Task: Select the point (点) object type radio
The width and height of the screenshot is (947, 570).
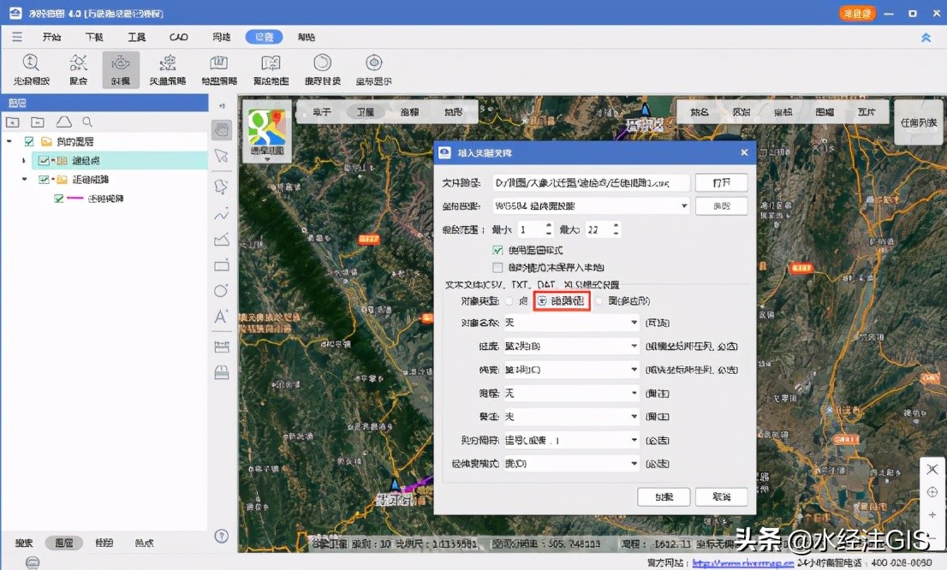Action: pyautogui.click(x=509, y=300)
